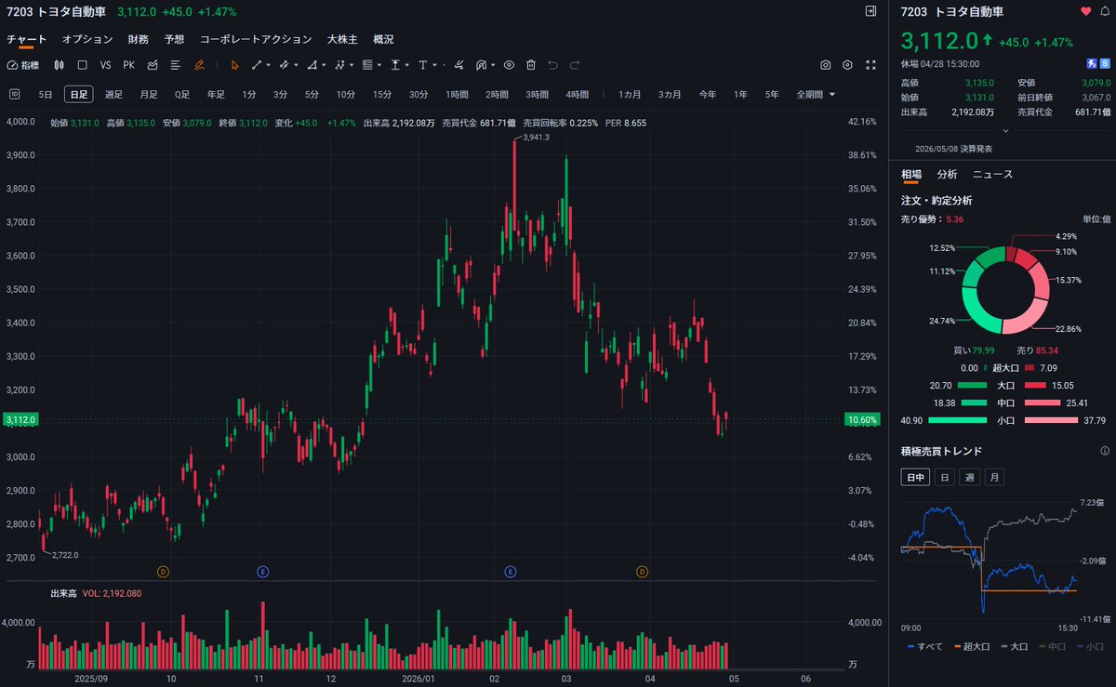Select the text T annotation tool

coord(422,65)
